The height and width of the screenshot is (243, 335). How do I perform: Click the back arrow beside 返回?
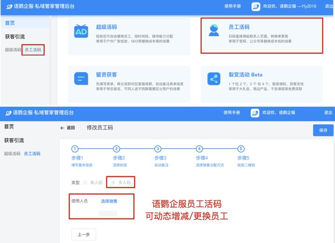pyautogui.click(x=62, y=128)
